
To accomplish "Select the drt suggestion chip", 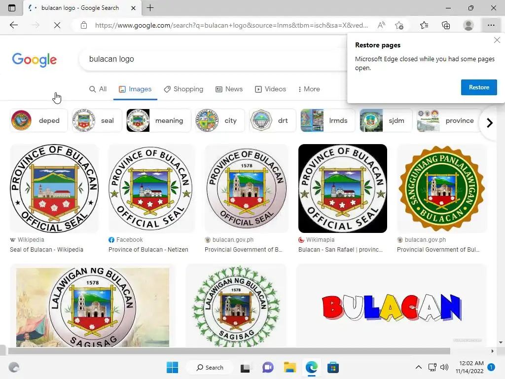I will [272, 120].
